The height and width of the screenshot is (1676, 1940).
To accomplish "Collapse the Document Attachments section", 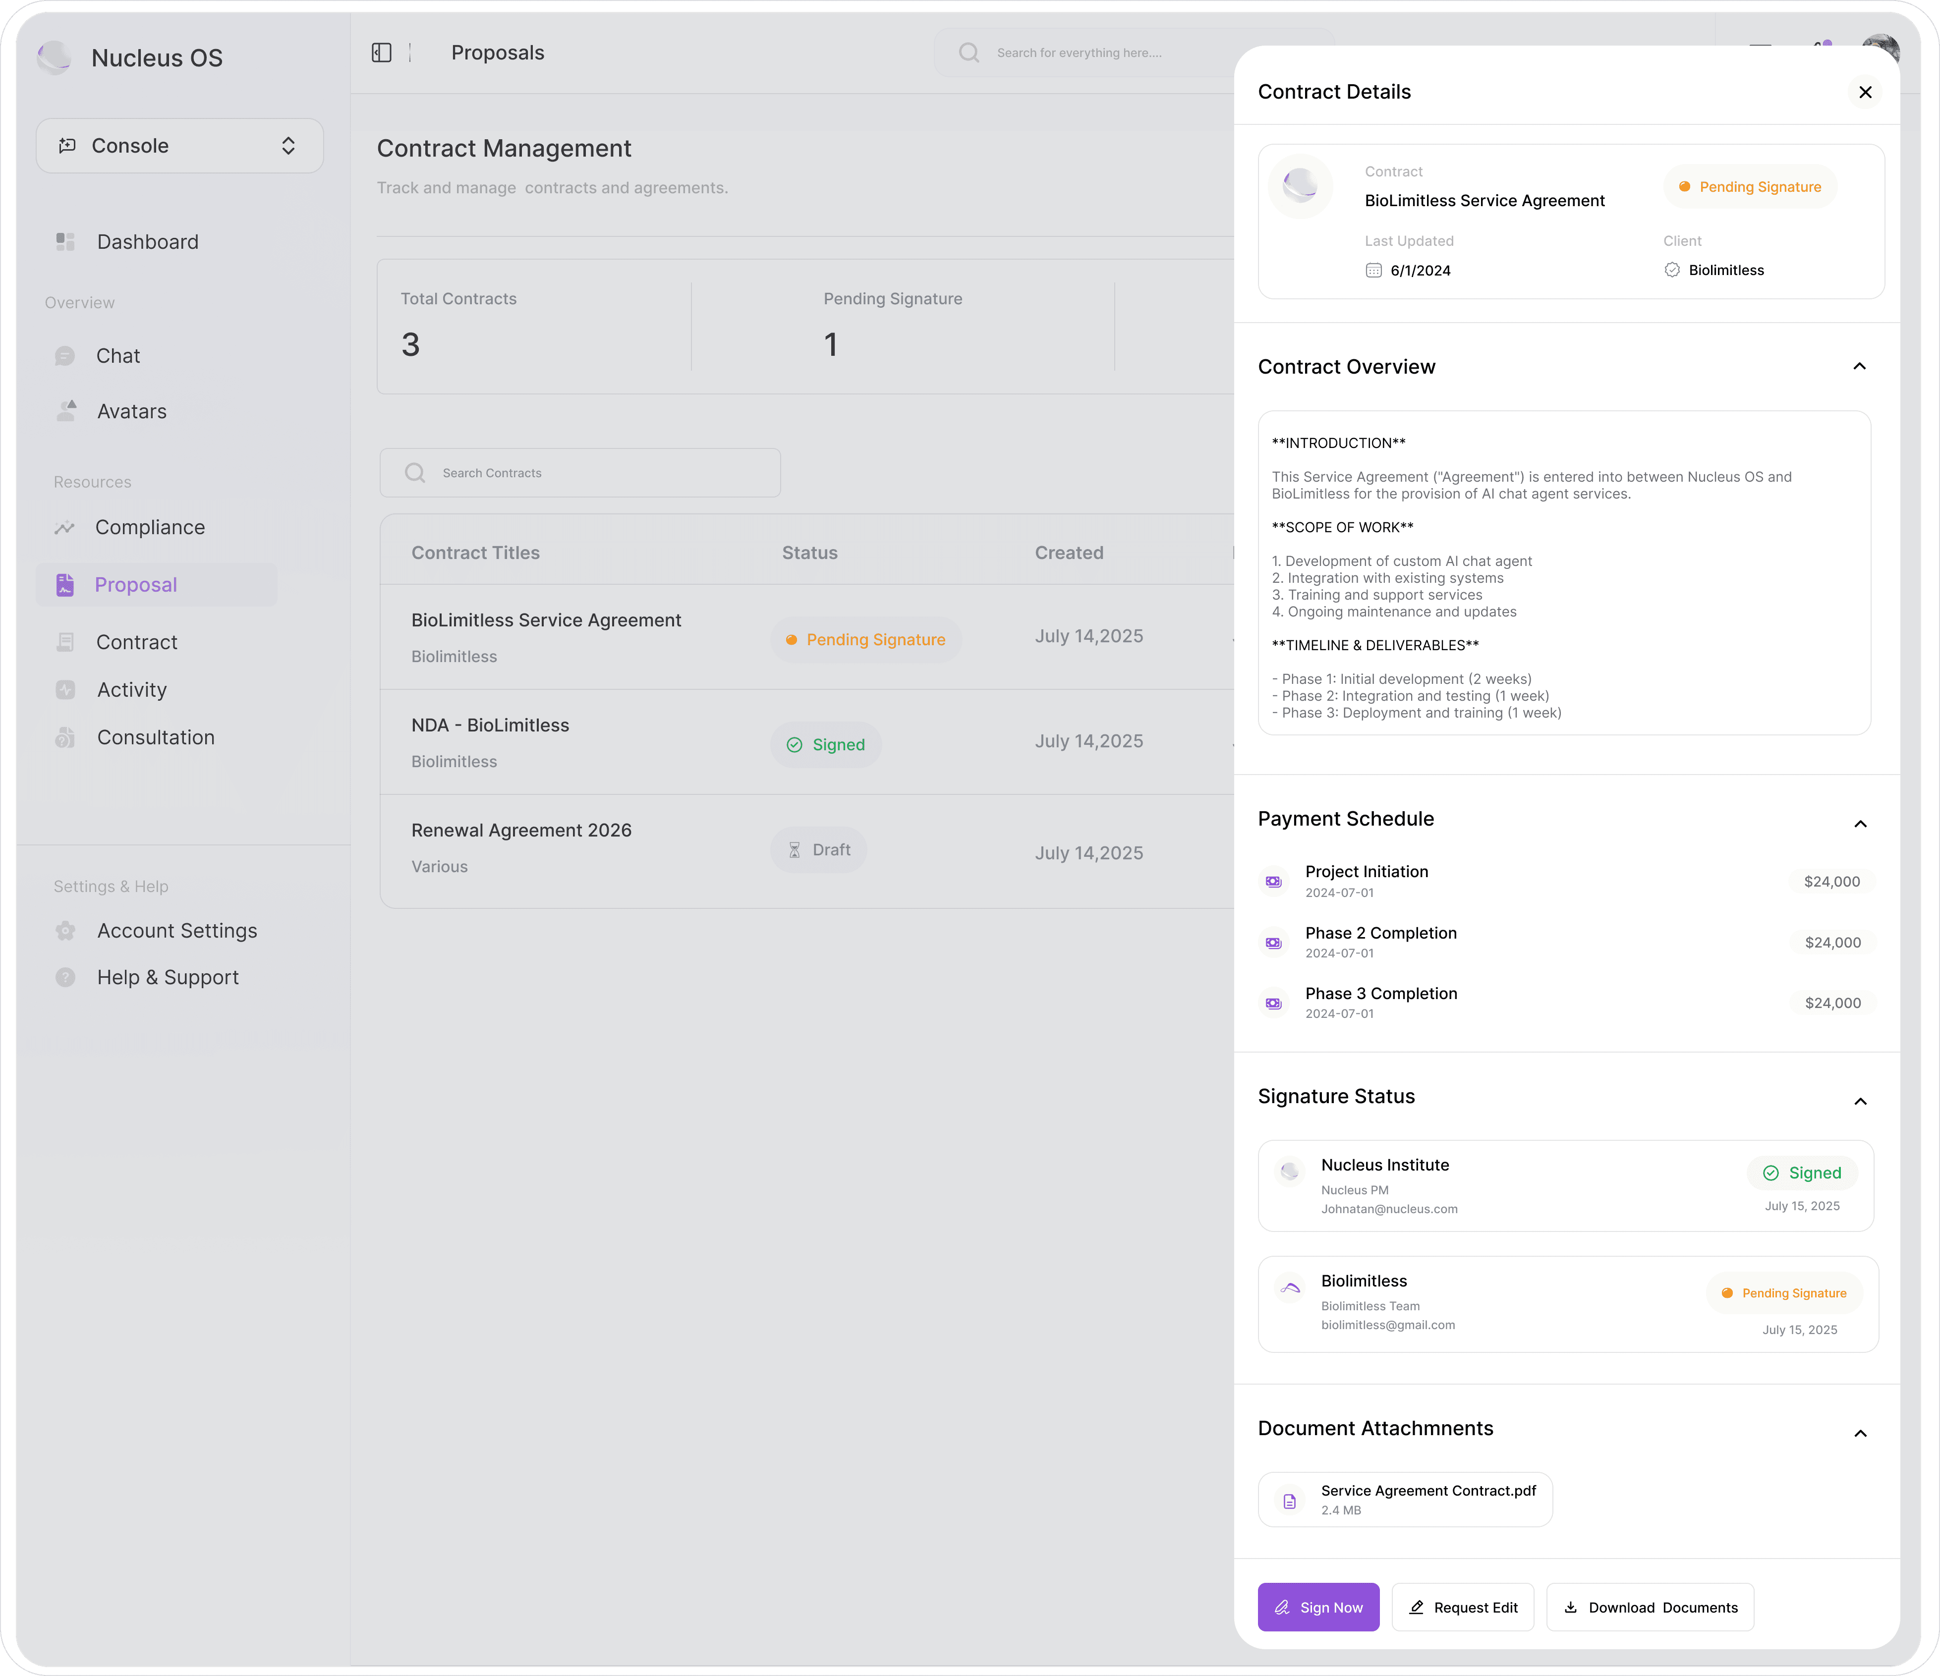I will [1860, 1434].
